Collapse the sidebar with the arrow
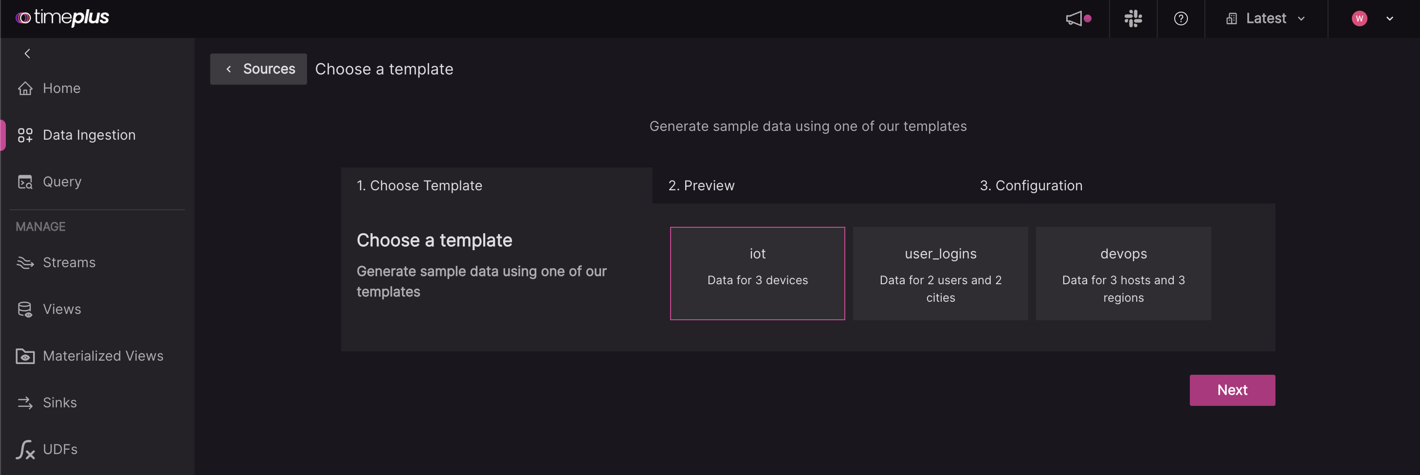The height and width of the screenshot is (475, 1420). coord(27,54)
